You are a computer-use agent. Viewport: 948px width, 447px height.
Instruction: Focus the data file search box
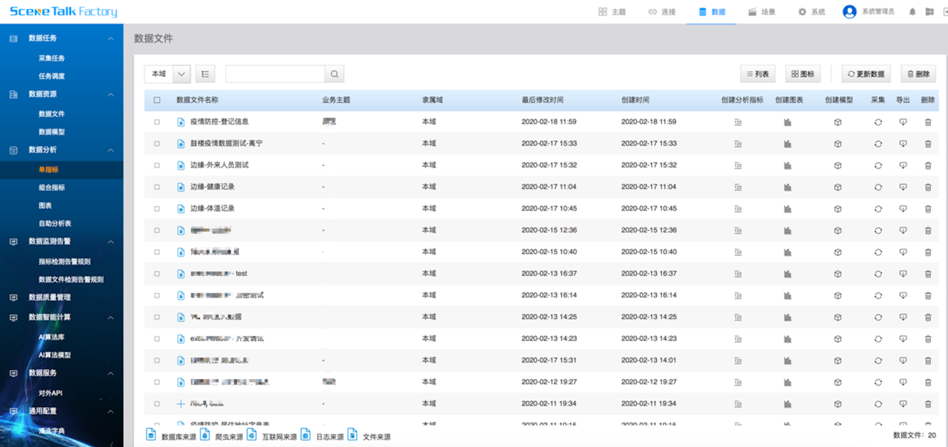point(275,74)
